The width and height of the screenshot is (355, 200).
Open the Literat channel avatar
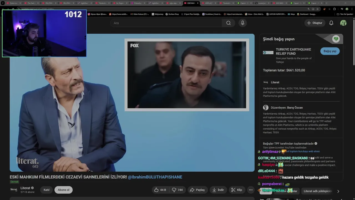pos(14,190)
